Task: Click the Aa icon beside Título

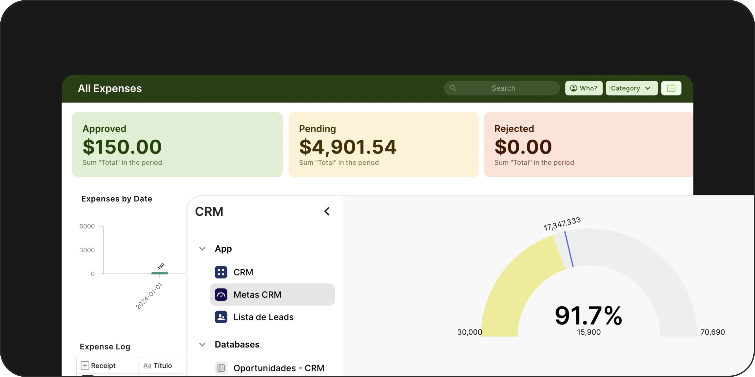Action: pyautogui.click(x=147, y=366)
